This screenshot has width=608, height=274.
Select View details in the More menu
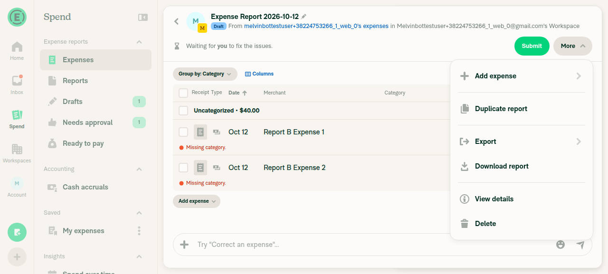point(522,199)
